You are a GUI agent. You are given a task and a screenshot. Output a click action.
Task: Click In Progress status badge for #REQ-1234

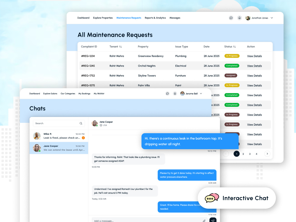click(232, 56)
